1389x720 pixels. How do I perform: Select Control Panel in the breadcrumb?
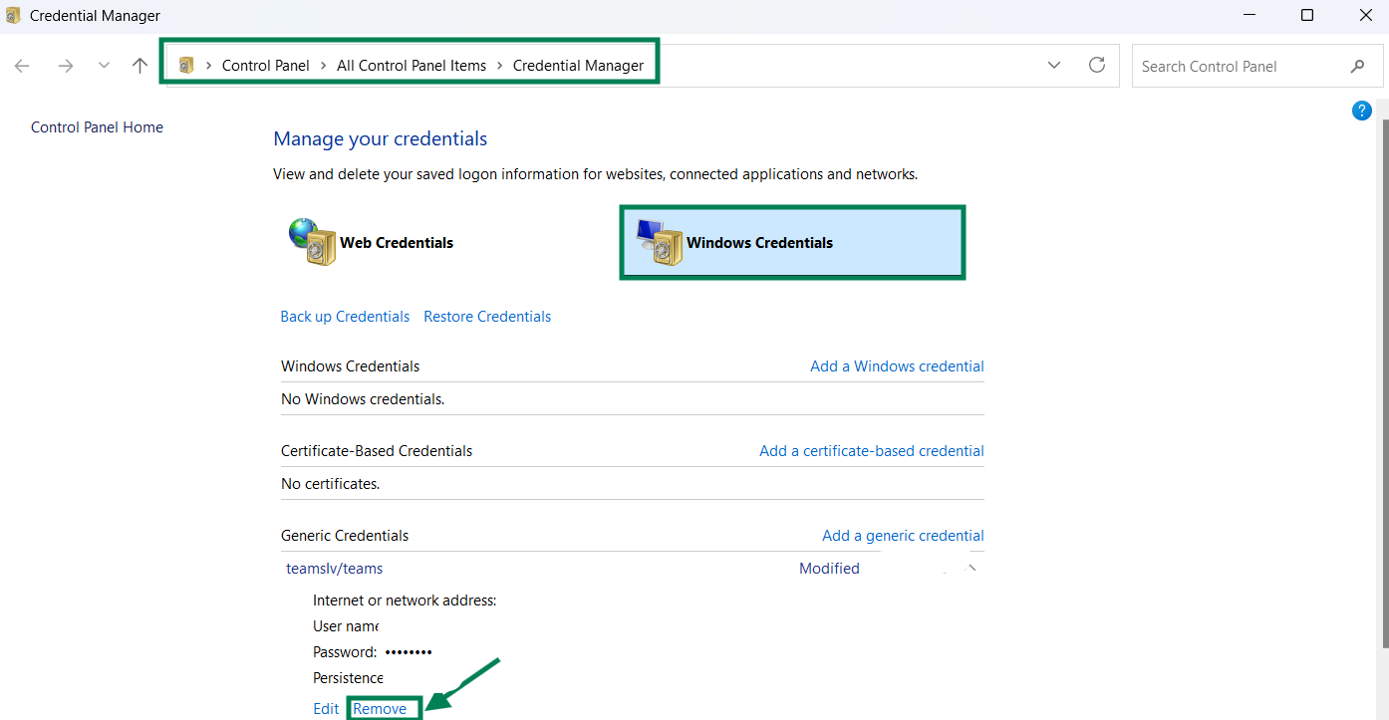(x=266, y=66)
